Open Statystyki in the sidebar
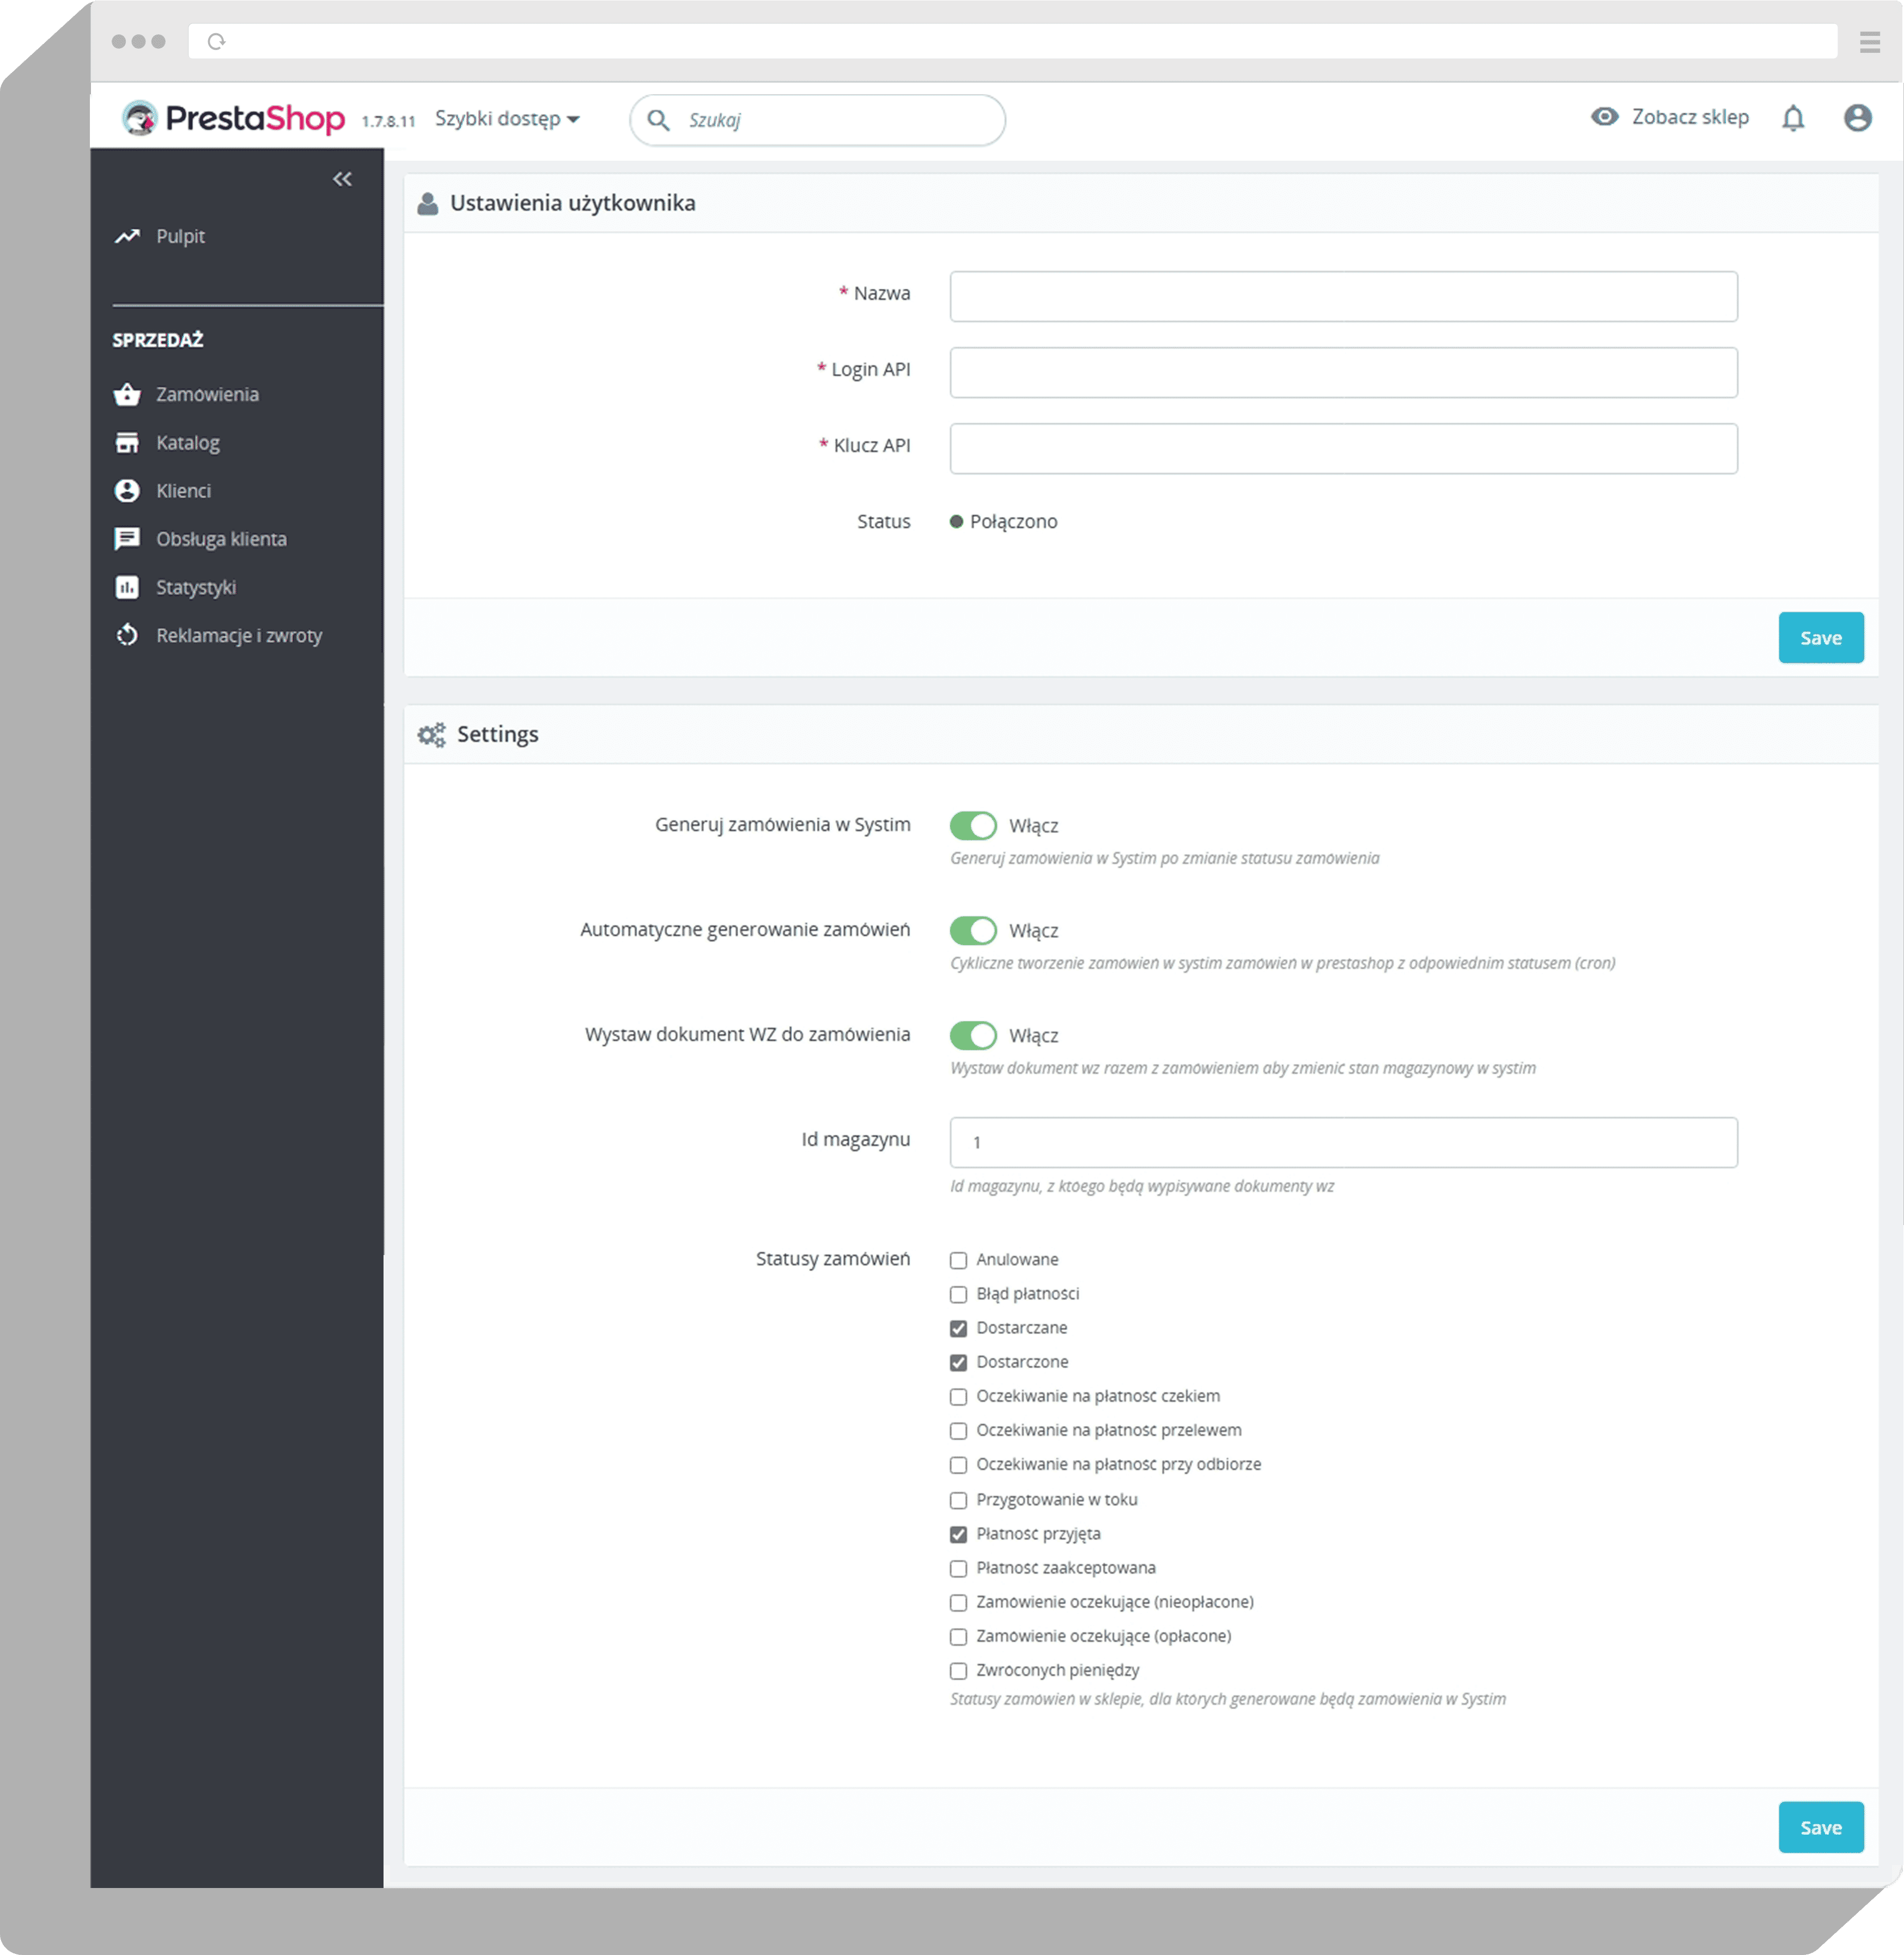This screenshot has height=1955, width=1904. [196, 587]
